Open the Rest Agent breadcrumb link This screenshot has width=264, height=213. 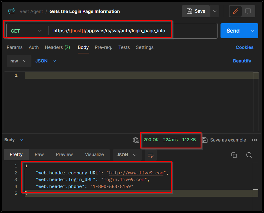pos(31,11)
